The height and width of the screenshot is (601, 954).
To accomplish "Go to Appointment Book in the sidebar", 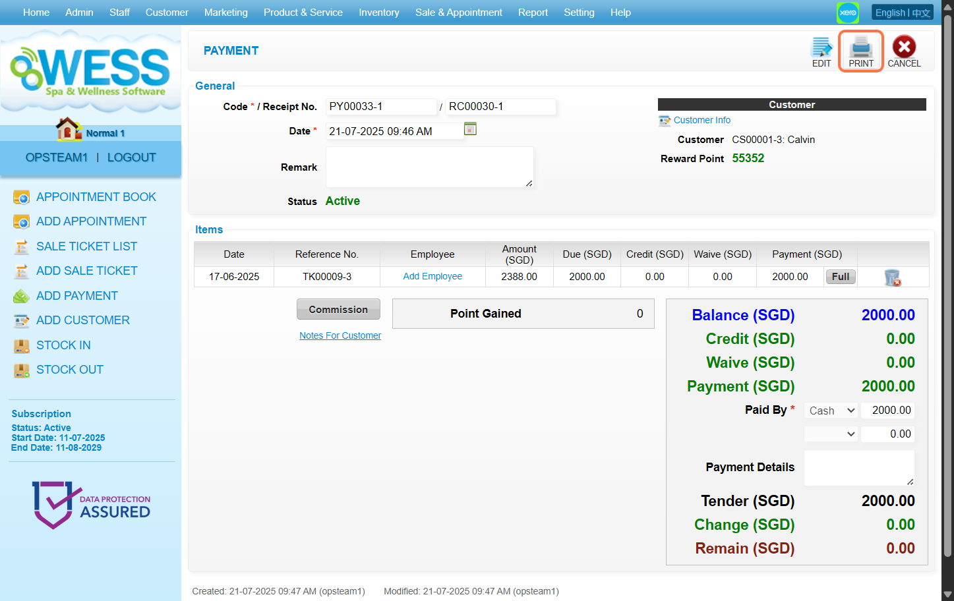I will click(96, 197).
